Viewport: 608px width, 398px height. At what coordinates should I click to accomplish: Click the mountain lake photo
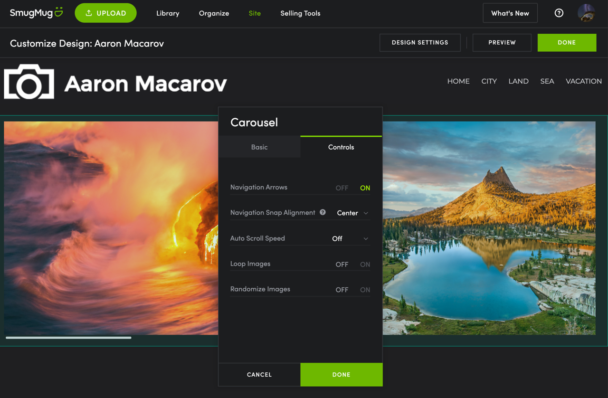click(489, 228)
